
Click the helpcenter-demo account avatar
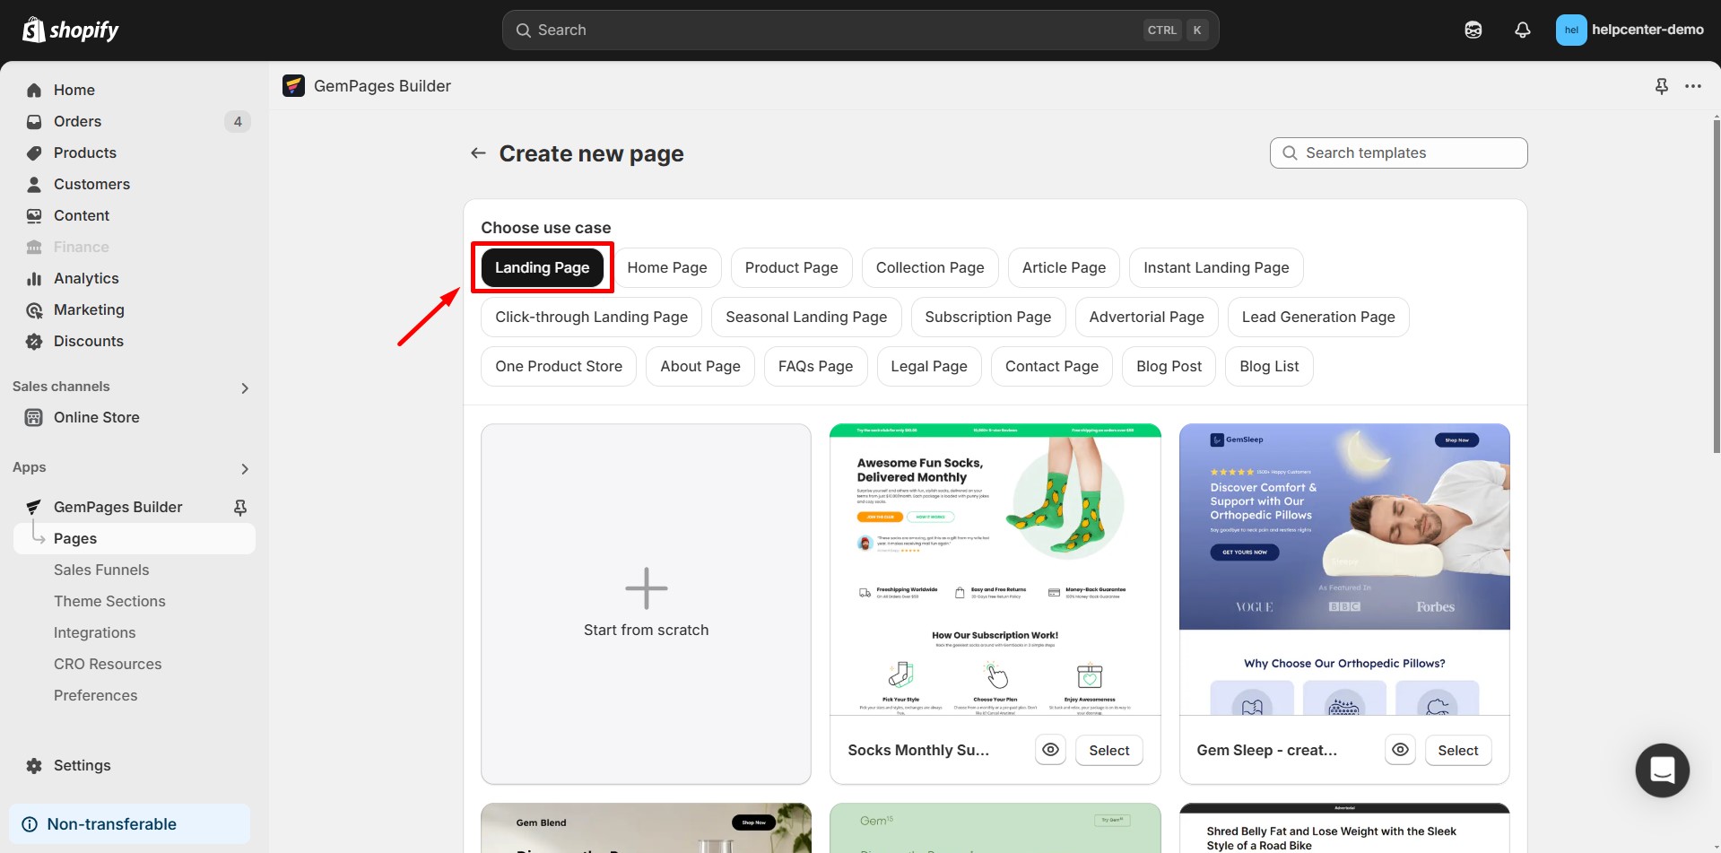(1570, 30)
